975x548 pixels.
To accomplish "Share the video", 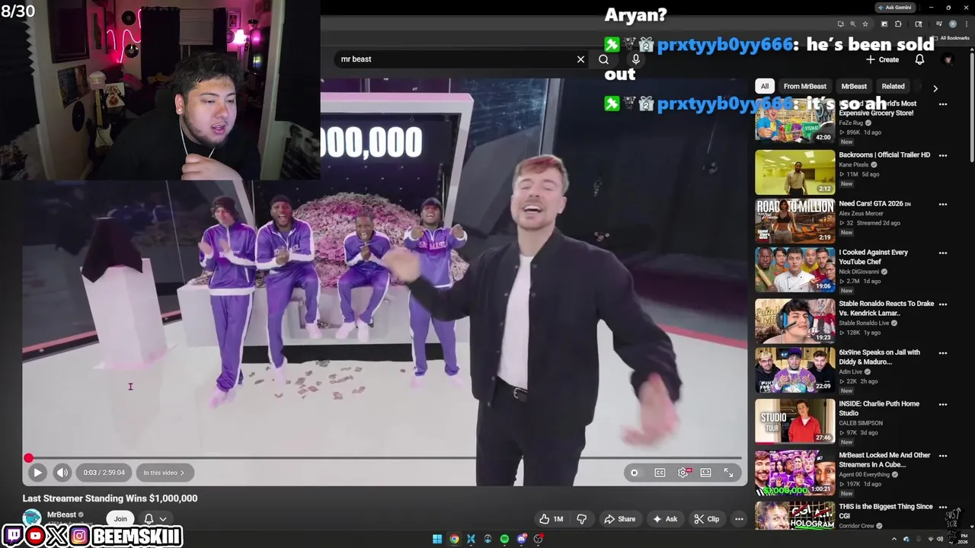I will click(x=619, y=519).
